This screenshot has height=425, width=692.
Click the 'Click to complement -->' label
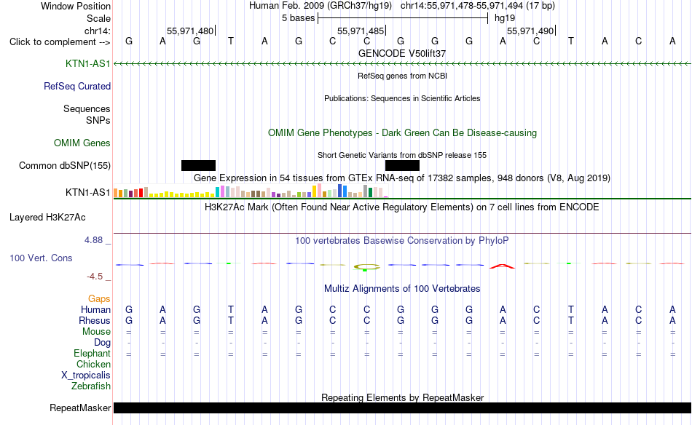click(x=60, y=42)
